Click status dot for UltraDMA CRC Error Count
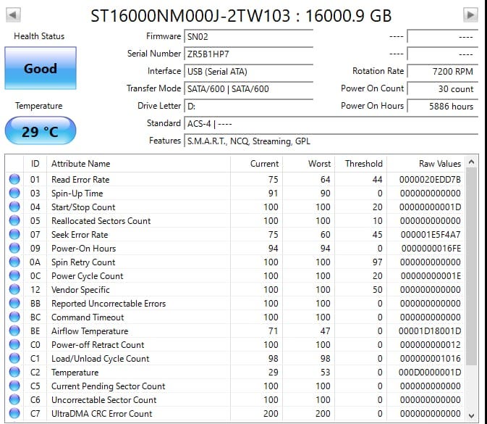The image size is (487, 424). pos(14,413)
